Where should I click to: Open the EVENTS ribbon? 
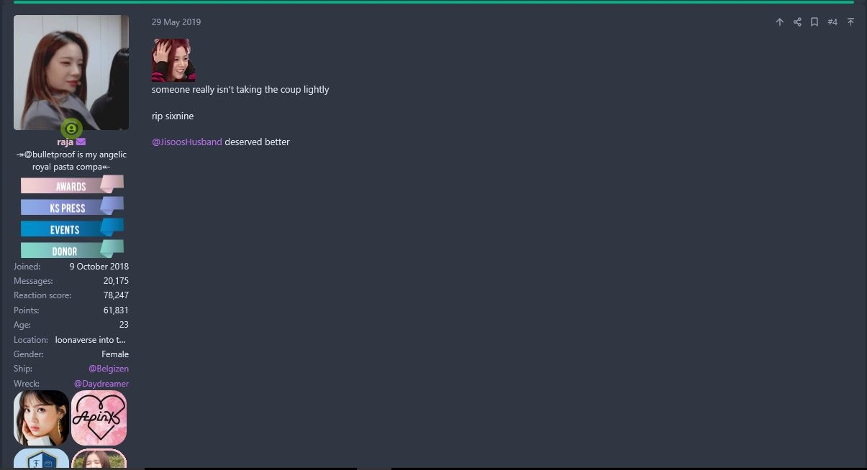pyautogui.click(x=72, y=229)
